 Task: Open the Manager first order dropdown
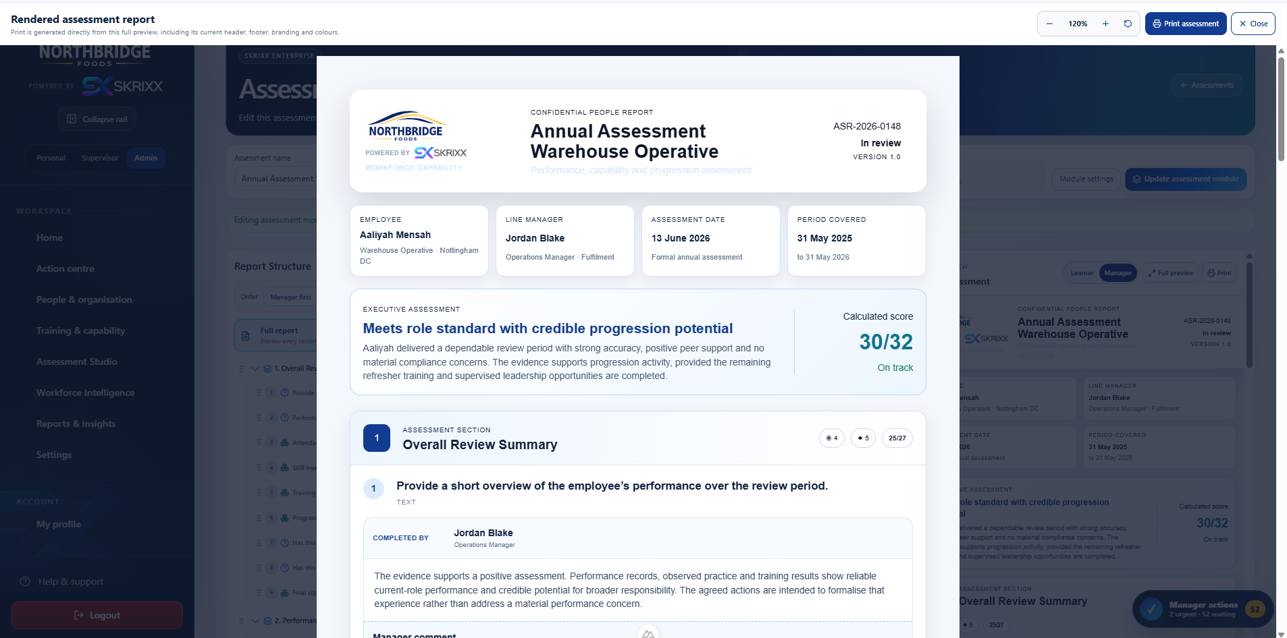[x=291, y=297]
